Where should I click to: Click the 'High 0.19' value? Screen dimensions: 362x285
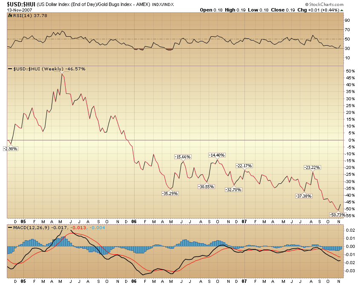[235, 10]
